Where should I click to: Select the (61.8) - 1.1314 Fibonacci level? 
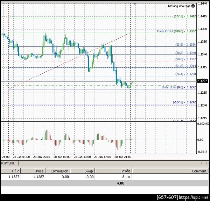(x=185, y=66)
